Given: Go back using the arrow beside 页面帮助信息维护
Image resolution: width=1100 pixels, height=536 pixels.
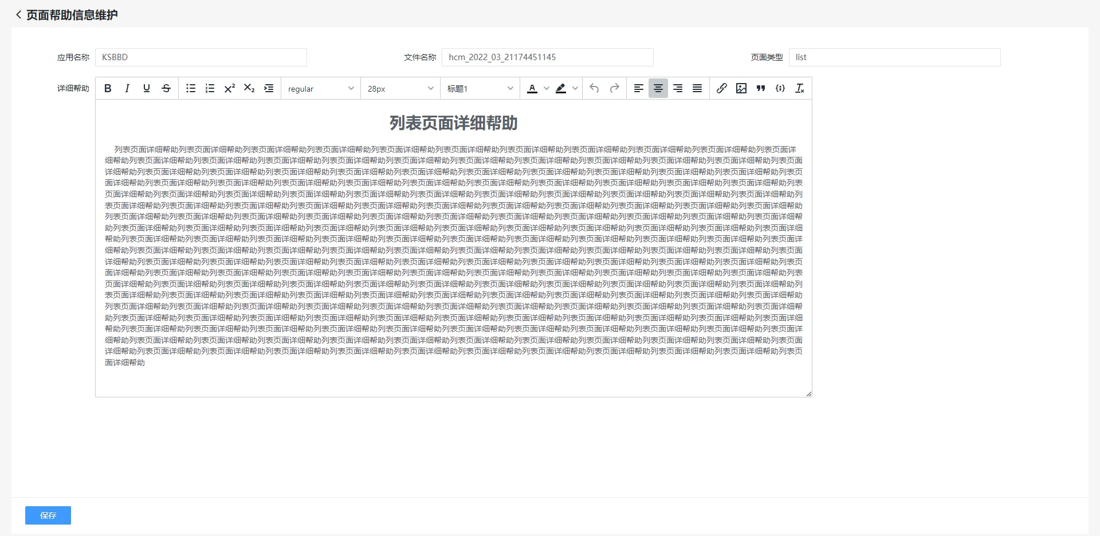Looking at the screenshot, I should click(18, 15).
